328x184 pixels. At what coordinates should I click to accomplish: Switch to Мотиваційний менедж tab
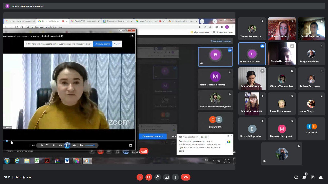click(182, 21)
